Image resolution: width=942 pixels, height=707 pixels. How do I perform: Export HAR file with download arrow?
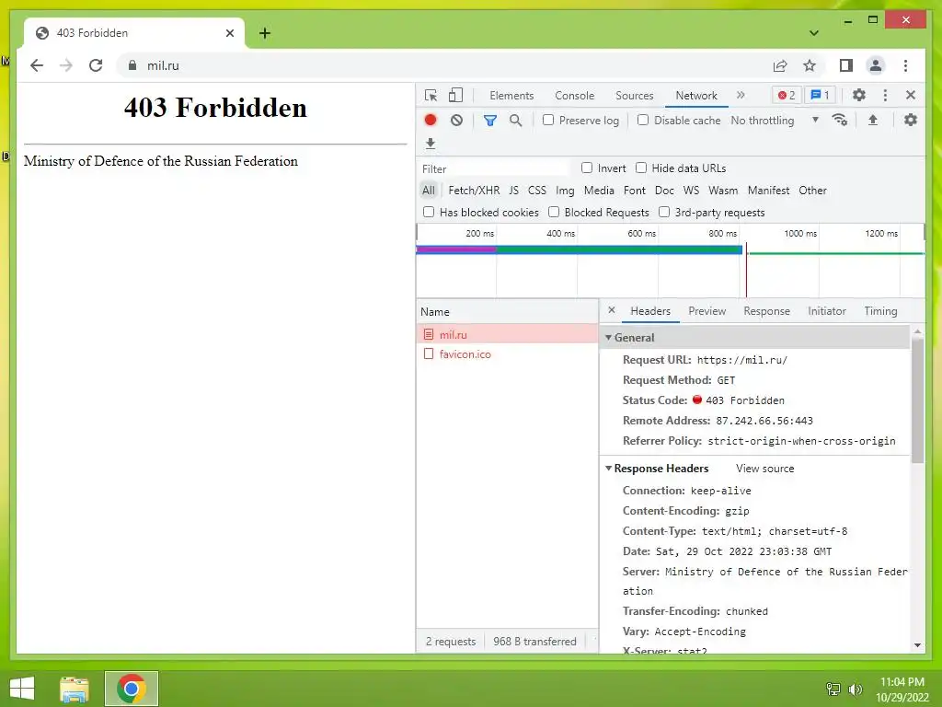431,144
